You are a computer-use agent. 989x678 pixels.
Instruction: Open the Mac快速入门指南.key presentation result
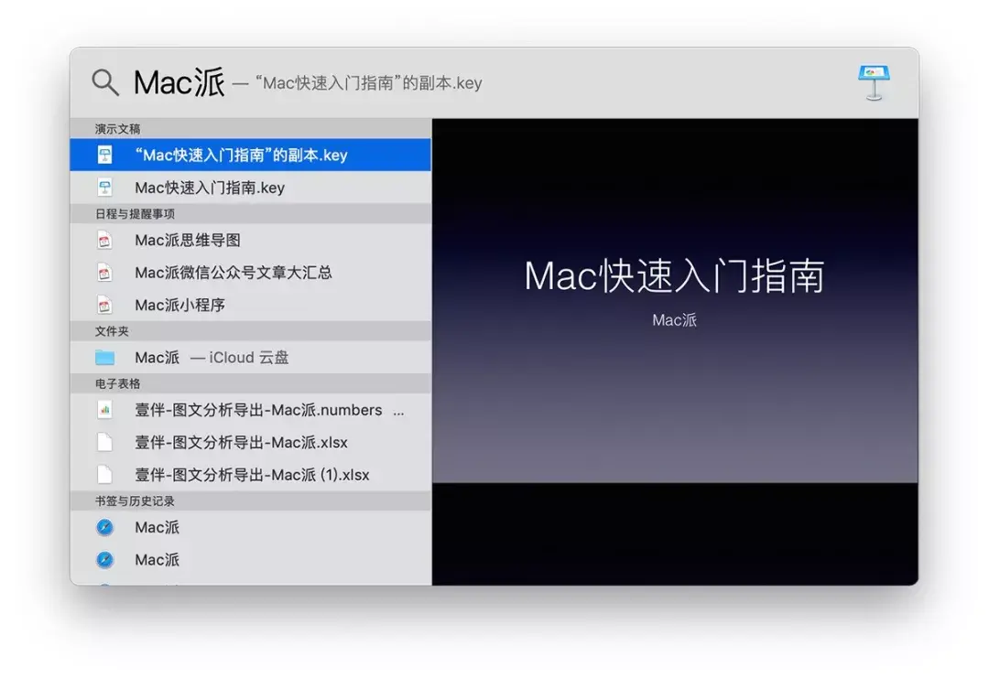click(x=211, y=187)
